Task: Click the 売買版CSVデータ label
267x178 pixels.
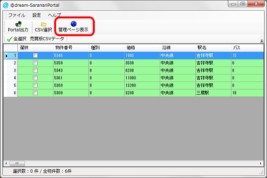Action: (47, 39)
